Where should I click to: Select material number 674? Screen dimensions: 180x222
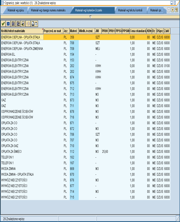pyautogui.click(x=72, y=77)
